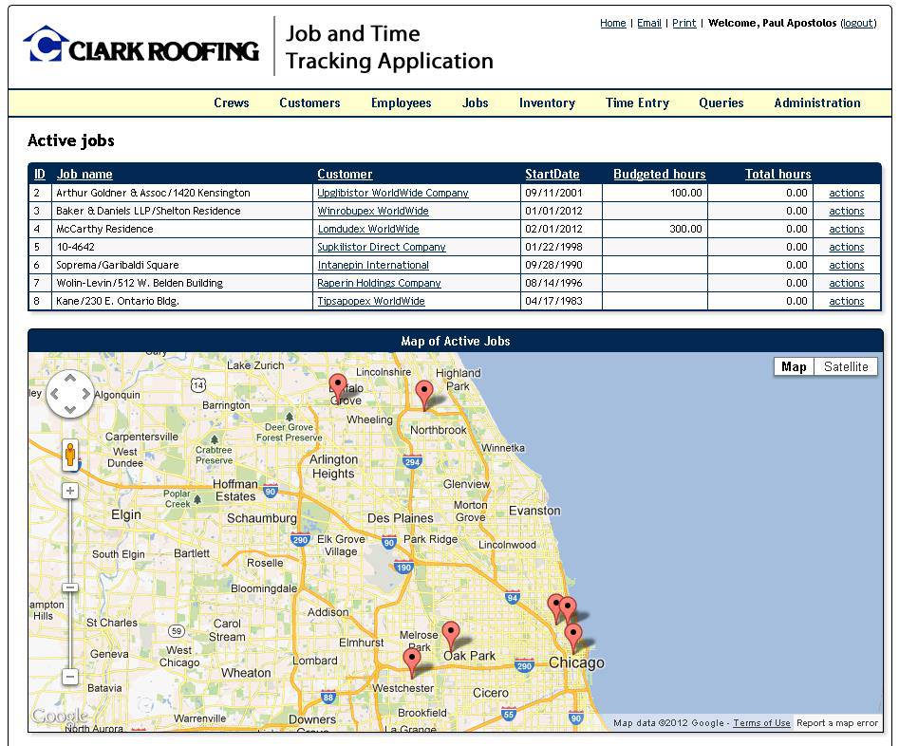This screenshot has width=899, height=746.
Task: Sort table by ID column
Action: click(x=40, y=175)
